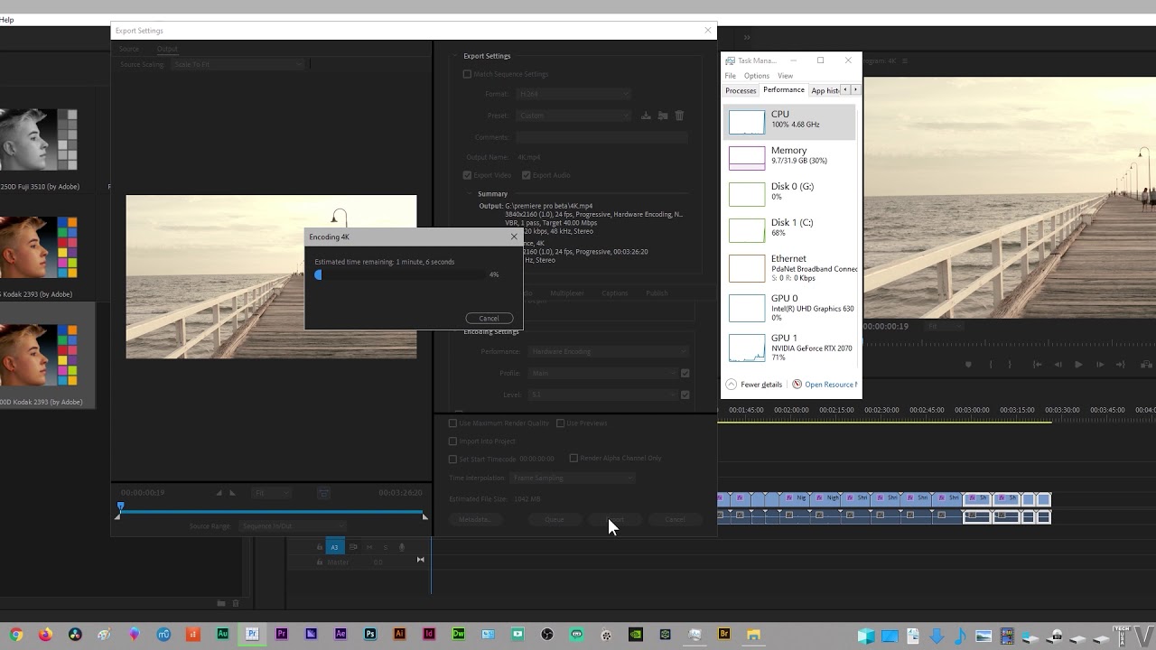The height and width of the screenshot is (650, 1156).
Task: Click Step Back one frame in Program monitor
Action: pyautogui.click(x=1058, y=365)
